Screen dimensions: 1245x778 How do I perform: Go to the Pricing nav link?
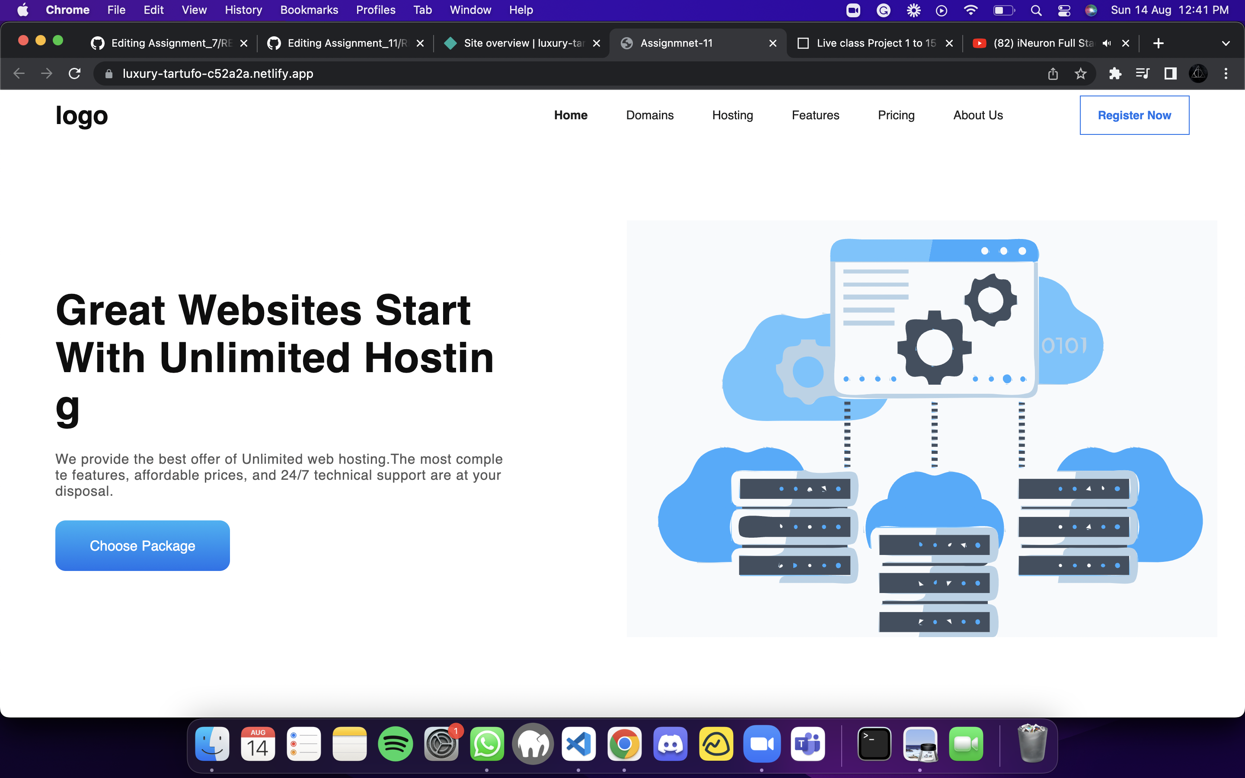point(896,115)
